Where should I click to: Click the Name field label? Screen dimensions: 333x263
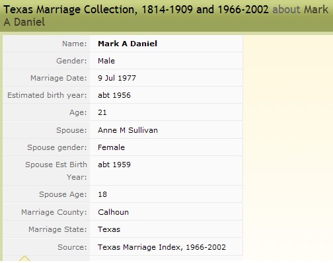pos(75,44)
